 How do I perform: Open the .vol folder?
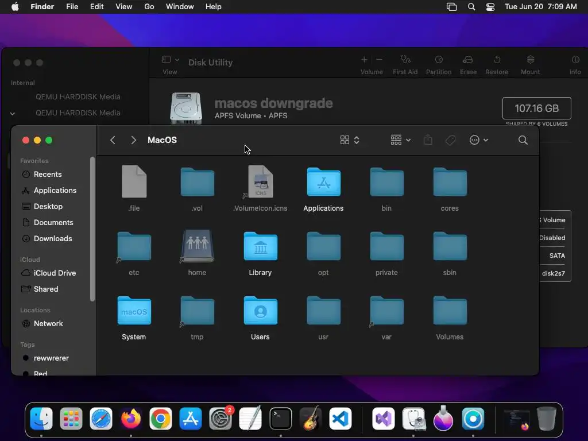[x=198, y=182]
